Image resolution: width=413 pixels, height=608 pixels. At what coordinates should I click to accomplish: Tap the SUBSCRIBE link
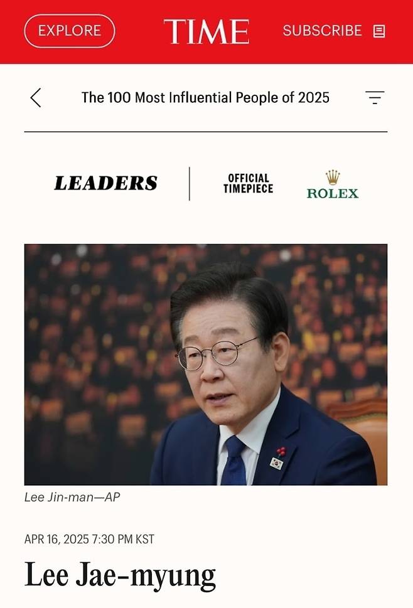pyautogui.click(x=322, y=31)
